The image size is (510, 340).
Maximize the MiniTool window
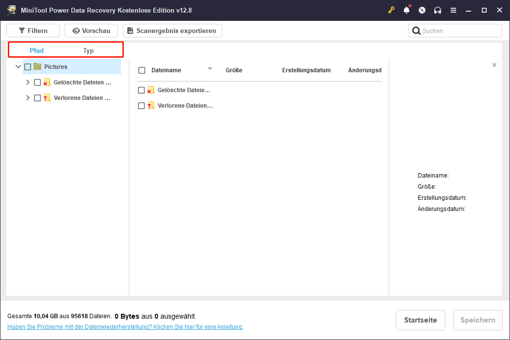pos(484,10)
